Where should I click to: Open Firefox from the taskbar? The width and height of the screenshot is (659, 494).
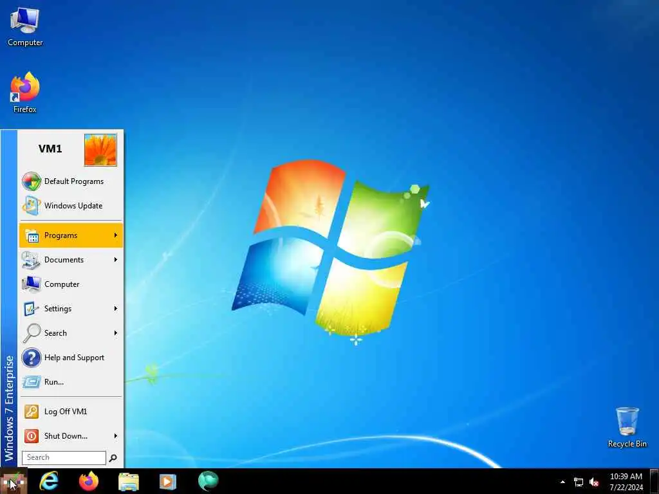[89, 481]
